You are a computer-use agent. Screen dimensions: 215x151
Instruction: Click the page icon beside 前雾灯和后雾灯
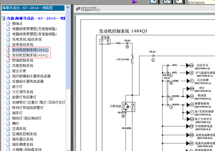(8, 97)
